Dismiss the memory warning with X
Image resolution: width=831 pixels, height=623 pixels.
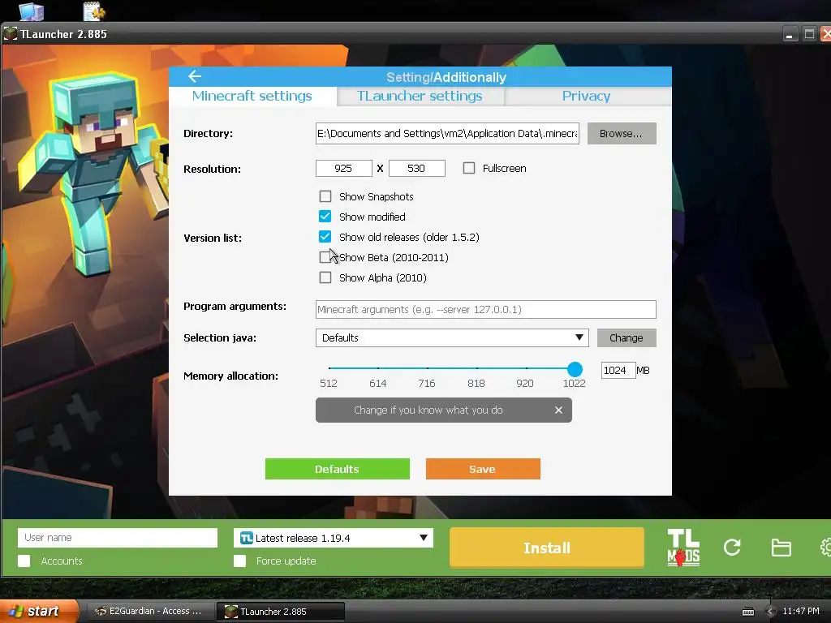click(558, 410)
